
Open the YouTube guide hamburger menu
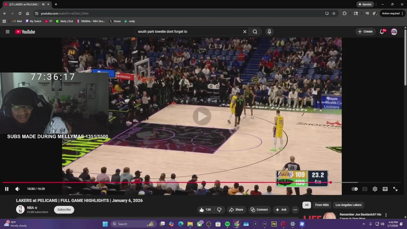8,31
